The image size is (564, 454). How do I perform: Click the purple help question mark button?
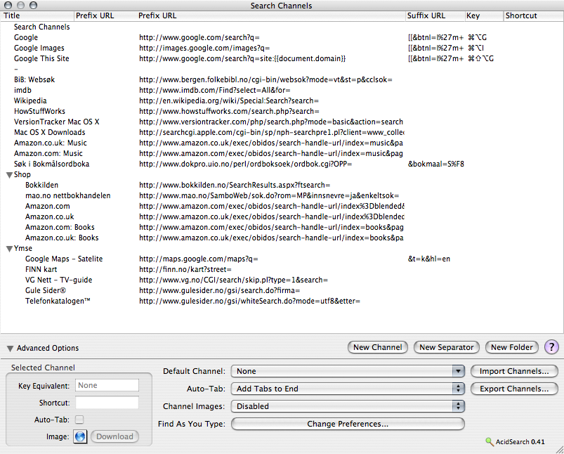tap(551, 347)
